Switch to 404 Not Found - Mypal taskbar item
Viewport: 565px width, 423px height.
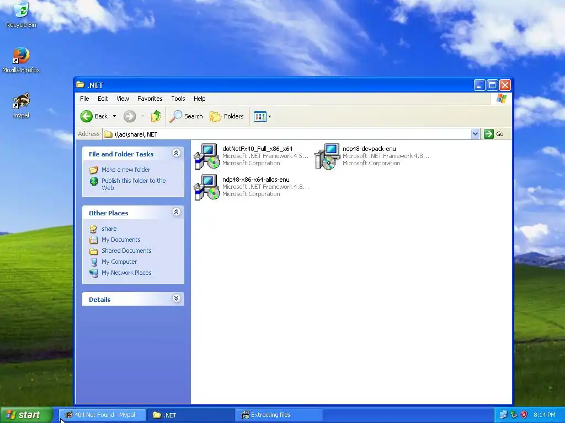103,415
